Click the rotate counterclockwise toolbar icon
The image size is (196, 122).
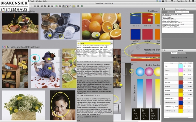(x=41, y=6)
